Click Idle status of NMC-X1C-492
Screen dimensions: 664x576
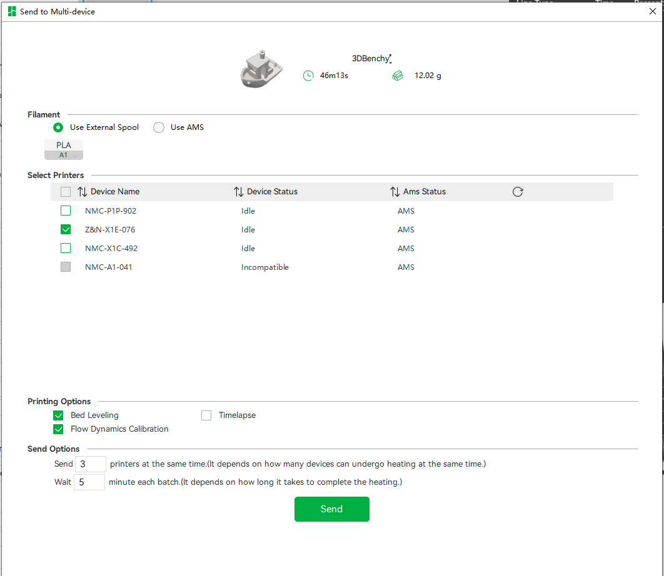pyautogui.click(x=248, y=249)
